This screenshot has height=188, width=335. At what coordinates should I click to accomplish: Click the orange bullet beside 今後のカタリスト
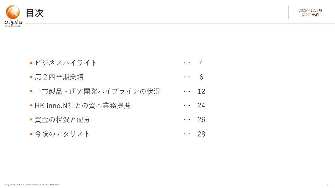[31, 134]
